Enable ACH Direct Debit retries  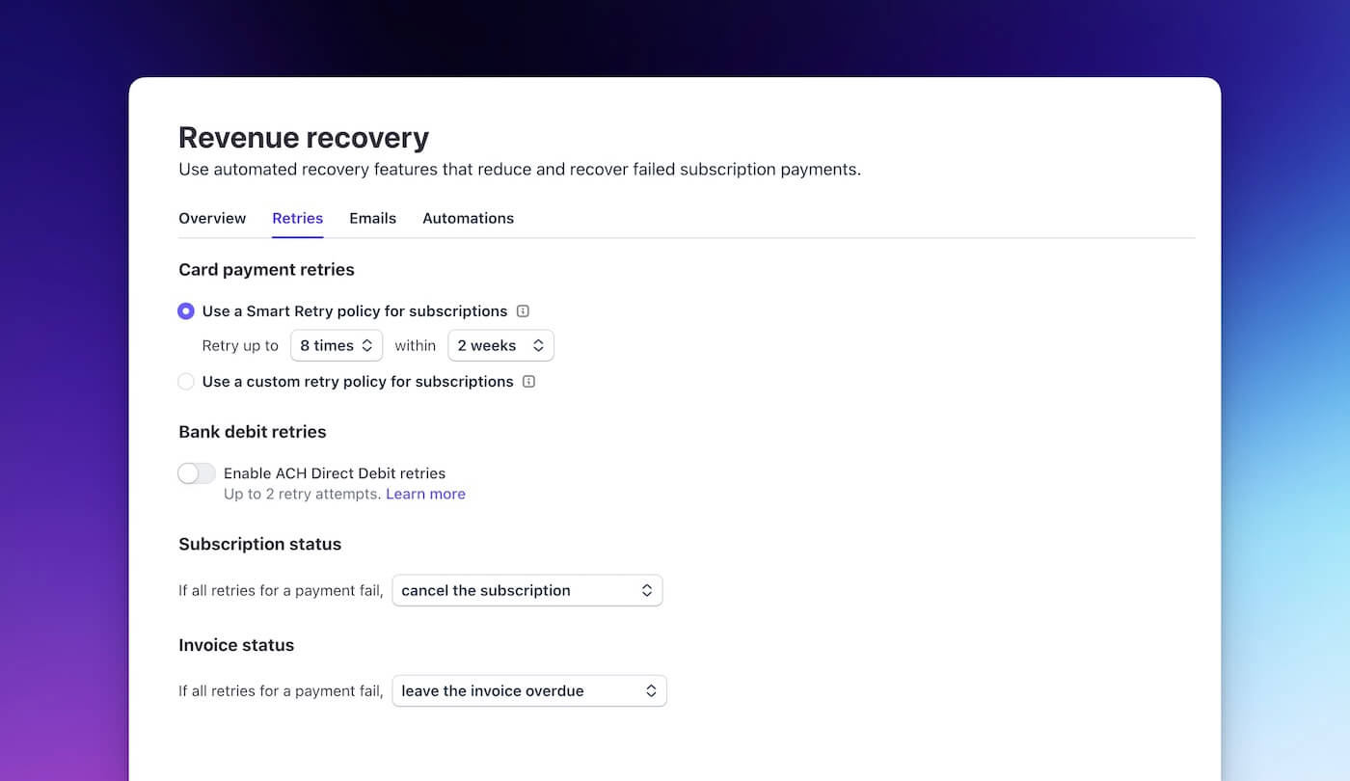coord(196,473)
